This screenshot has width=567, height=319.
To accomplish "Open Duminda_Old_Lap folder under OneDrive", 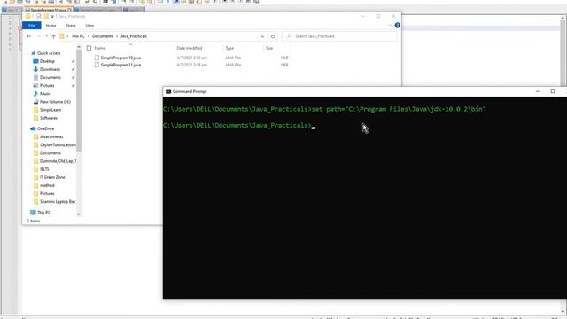I will point(58,161).
